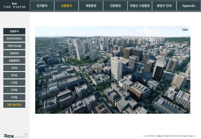201x139 pixels.
Task: Open 컨시어지서비스 sidebar item
Action: coord(14,39)
